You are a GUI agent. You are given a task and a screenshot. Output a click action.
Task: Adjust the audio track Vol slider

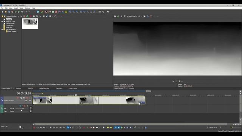[x=23, y=108]
